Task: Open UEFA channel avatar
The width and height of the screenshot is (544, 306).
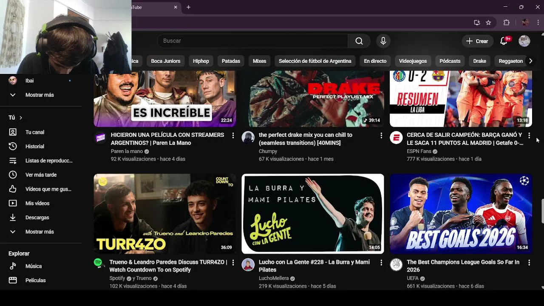Action: pos(396,265)
